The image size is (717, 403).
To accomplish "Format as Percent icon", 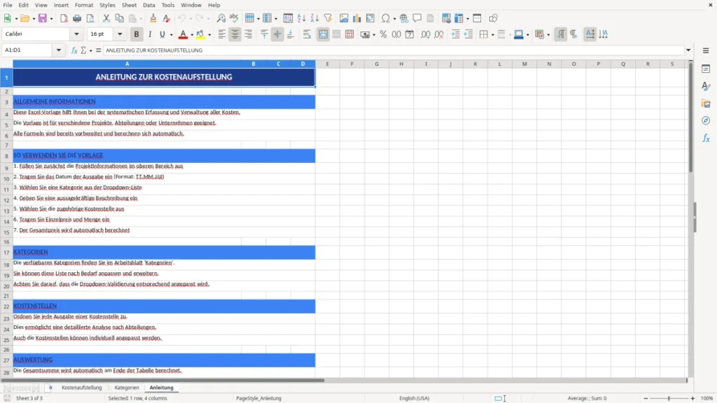I will click(383, 34).
